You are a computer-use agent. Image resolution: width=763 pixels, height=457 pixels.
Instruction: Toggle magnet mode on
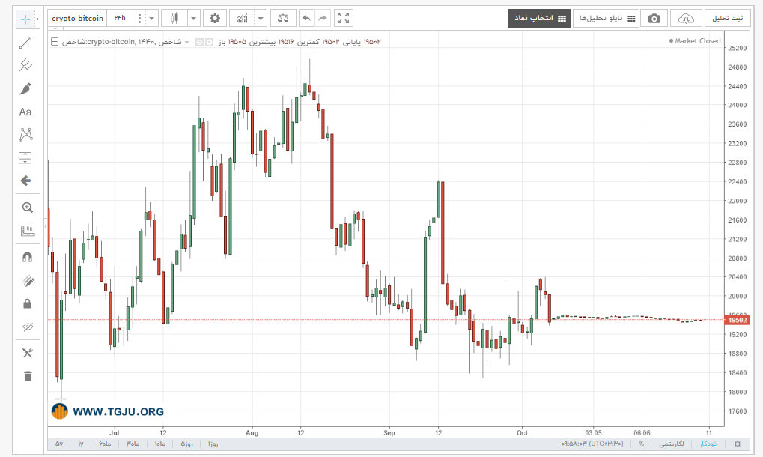pyautogui.click(x=28, y=258)
